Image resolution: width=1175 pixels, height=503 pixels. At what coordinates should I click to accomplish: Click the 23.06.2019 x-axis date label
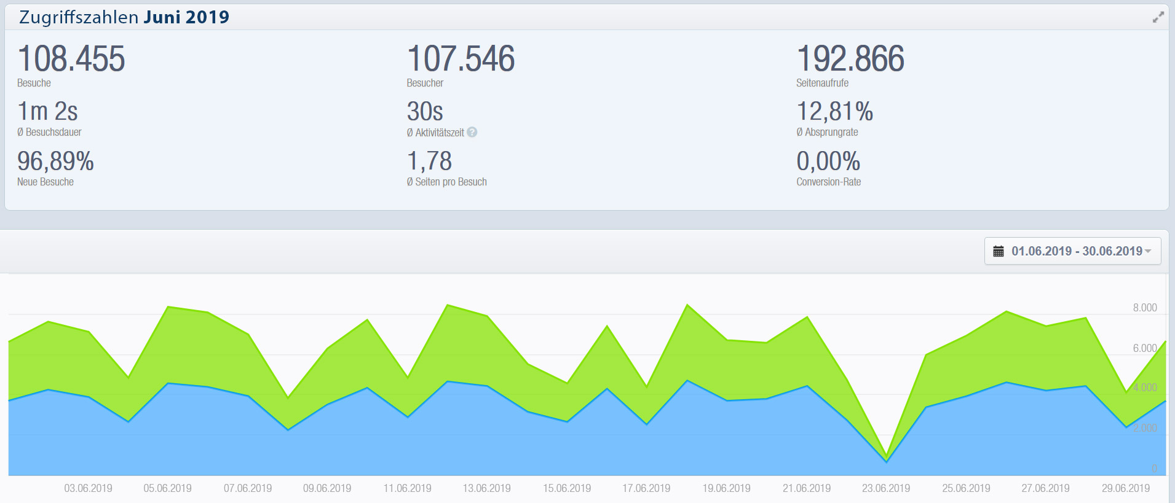click(x=885, y=488)
